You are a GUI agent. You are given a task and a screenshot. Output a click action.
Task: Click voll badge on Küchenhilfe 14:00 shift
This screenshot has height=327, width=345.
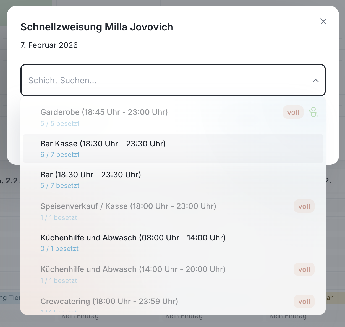pyautogui.click(x=304, y=269)
